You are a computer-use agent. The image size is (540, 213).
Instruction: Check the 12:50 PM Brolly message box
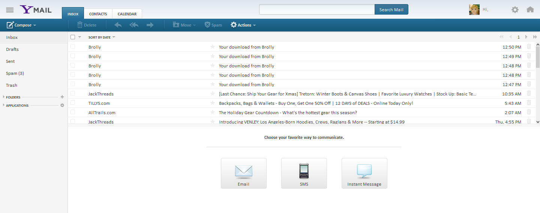73,46
